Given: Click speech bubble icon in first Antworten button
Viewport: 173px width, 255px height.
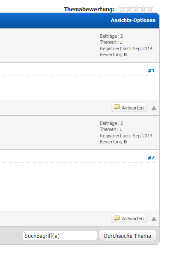Looking at the screenshot, I should pos(117,107).
